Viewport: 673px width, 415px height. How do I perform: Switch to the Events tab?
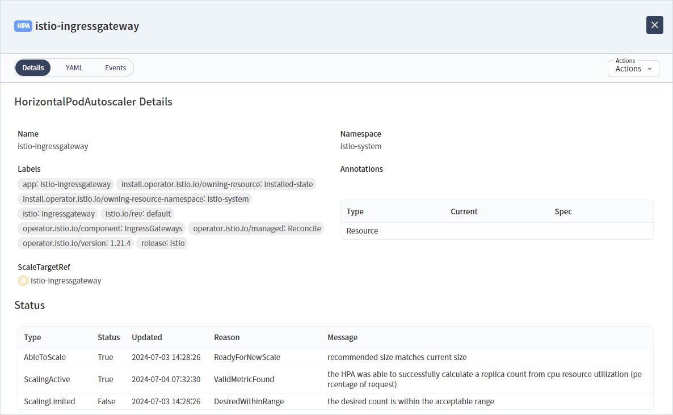coord(115,67)
